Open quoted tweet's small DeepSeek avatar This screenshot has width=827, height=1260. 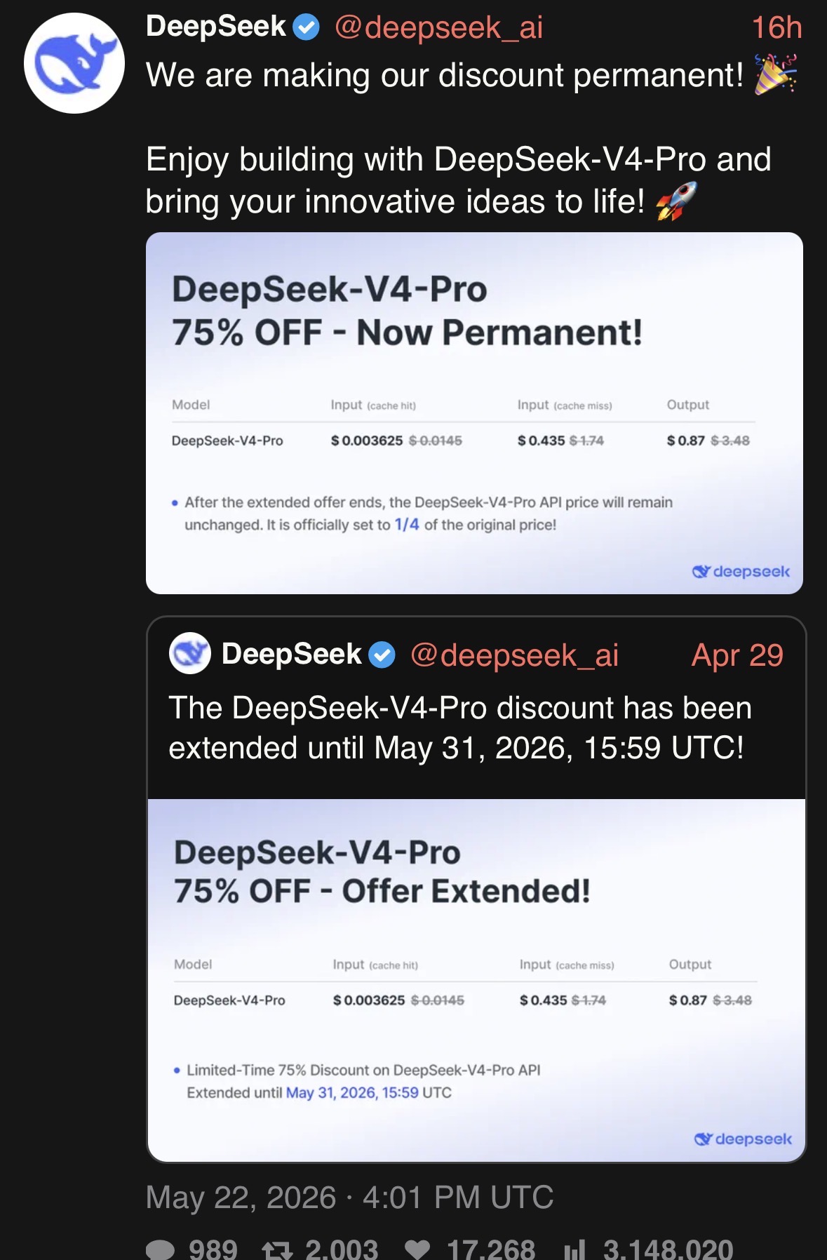190,653
